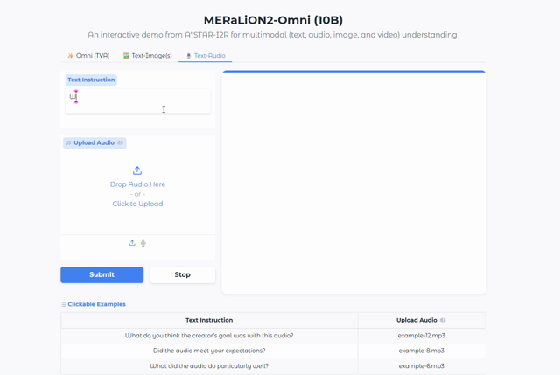Select the Text-Audio tab
Image resolution: width=560 pixels, height=375 pixels.
206,56
